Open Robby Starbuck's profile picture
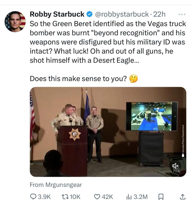The width and height of the screenshot is (191, 200). click(15, 21)
